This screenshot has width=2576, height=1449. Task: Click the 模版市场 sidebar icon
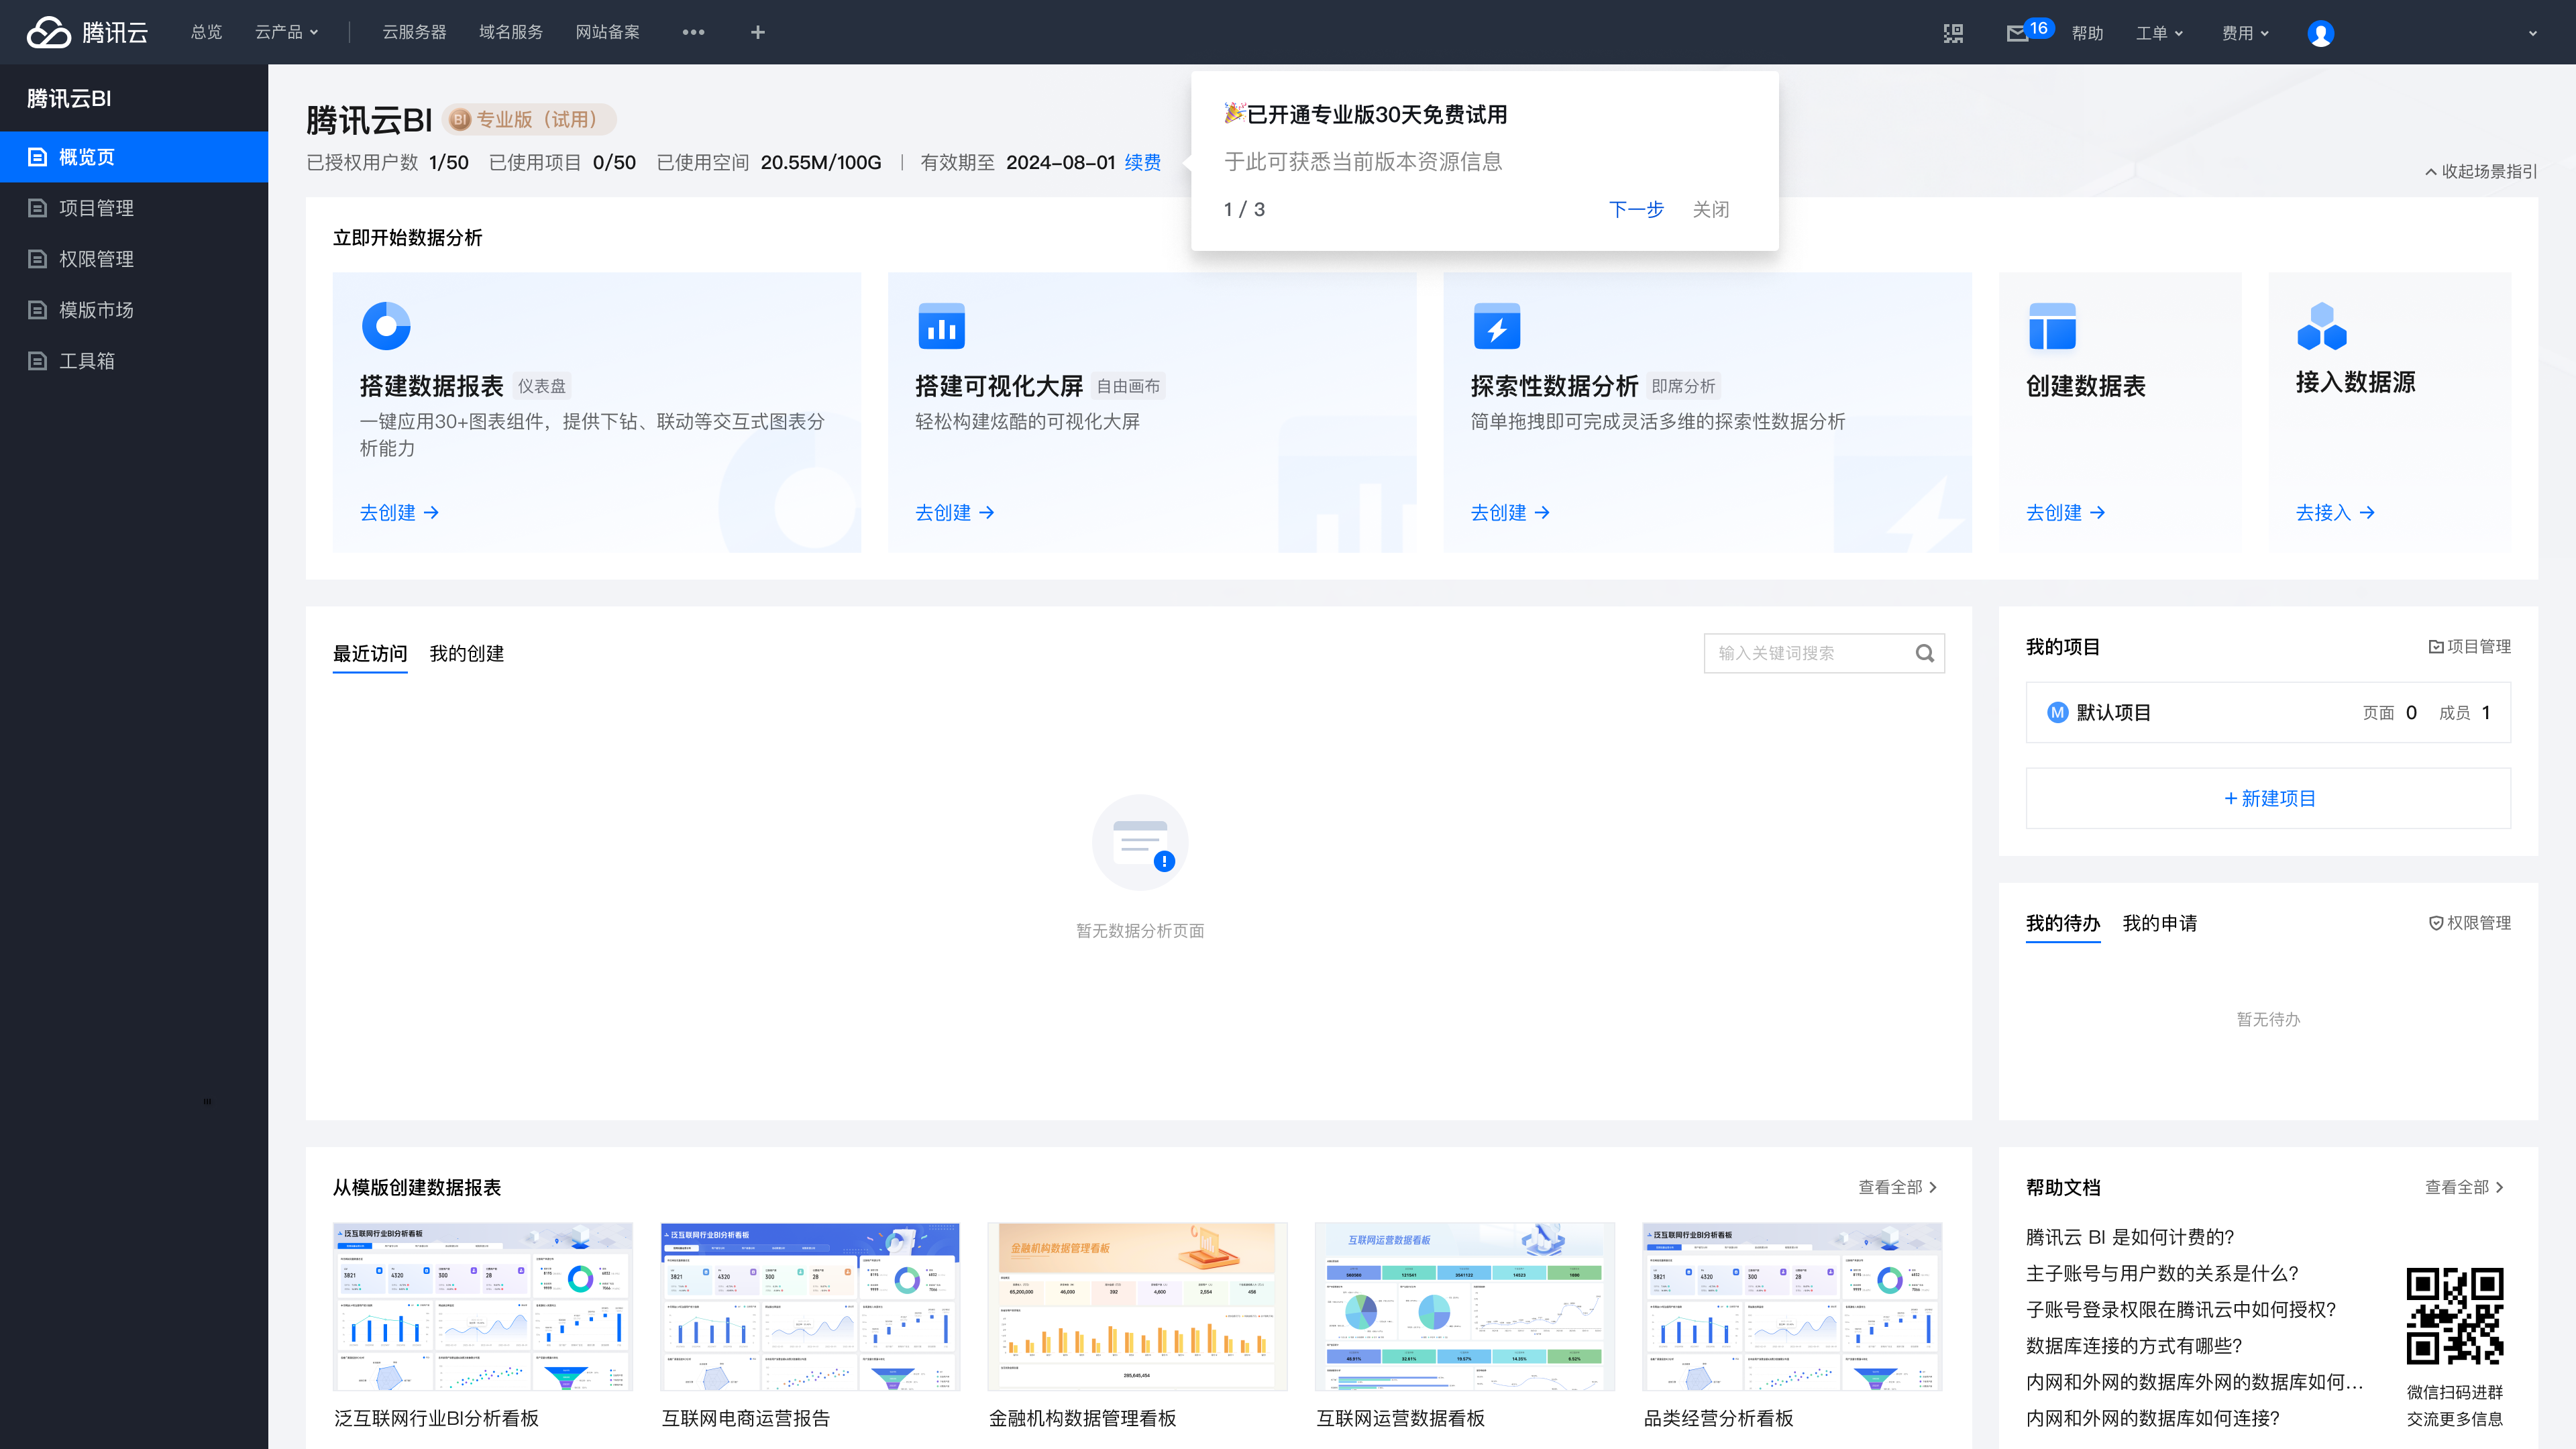click(x=37, y=310)
